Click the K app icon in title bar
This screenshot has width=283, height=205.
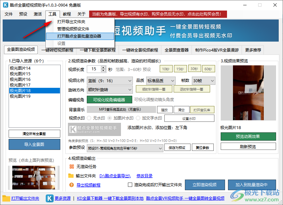coord(6,5)
